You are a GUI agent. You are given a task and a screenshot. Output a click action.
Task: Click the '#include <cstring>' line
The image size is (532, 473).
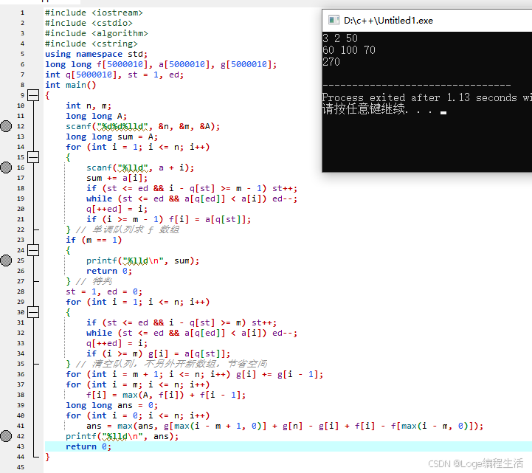[91, 44]
